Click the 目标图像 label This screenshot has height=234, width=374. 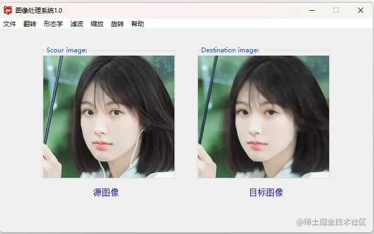pos(266,192)
